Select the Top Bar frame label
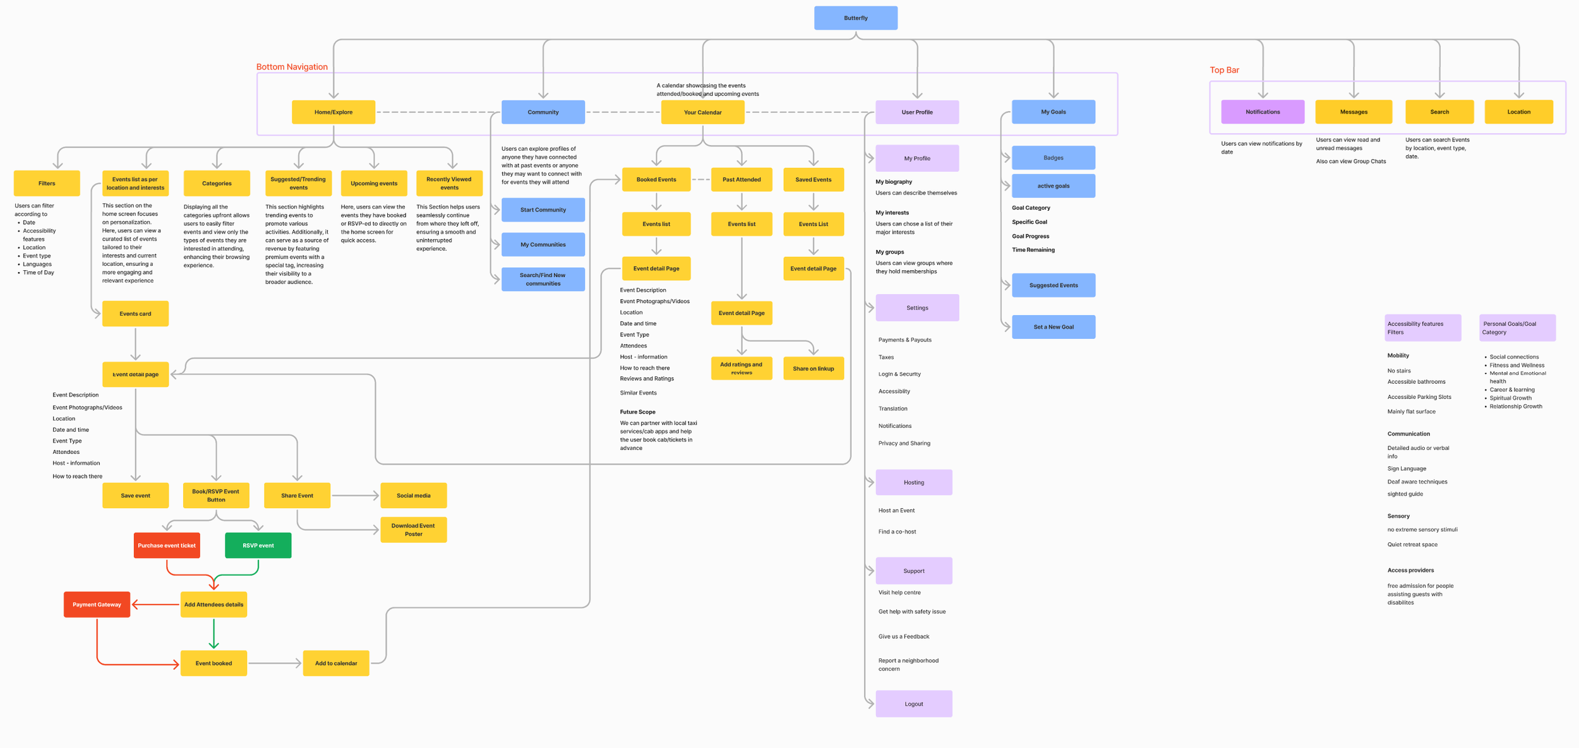This screenshot has height=748, width=1579. (1223, 70)
